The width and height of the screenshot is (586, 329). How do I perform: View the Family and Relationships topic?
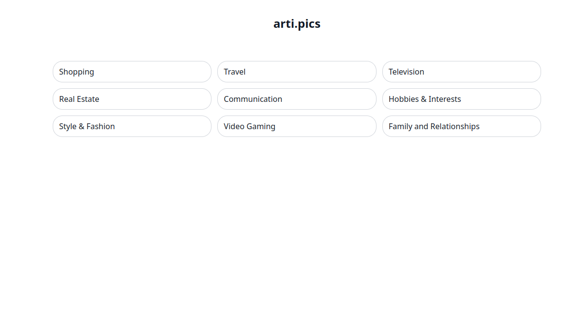(461, 126)
